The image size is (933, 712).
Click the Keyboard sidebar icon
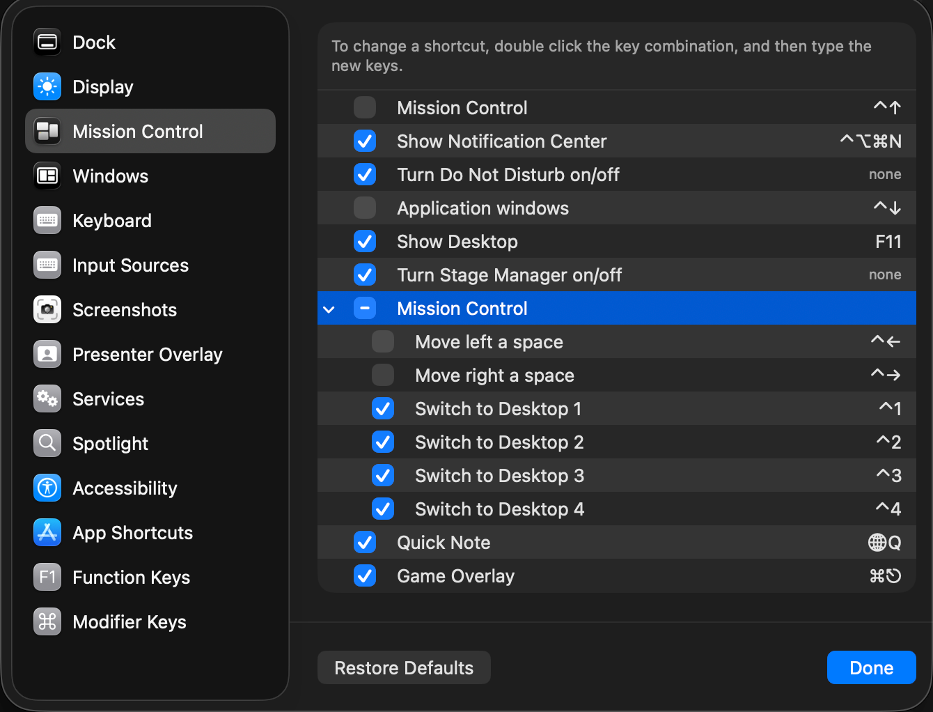(47, 221)
